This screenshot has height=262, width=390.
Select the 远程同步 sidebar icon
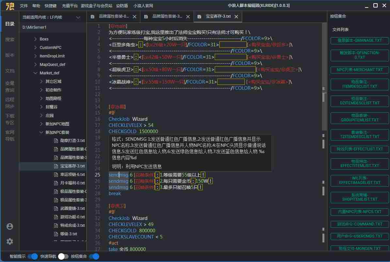point(10,103)
